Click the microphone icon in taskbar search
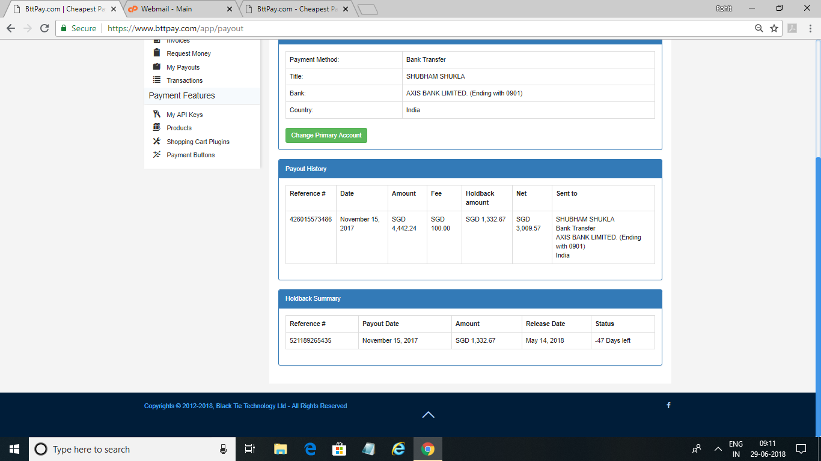Viewport: 821px width, 461px height. (x=223, y=449)
